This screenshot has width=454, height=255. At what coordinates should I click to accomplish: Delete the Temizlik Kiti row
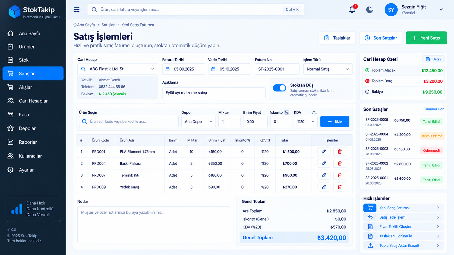click(339, 175)
